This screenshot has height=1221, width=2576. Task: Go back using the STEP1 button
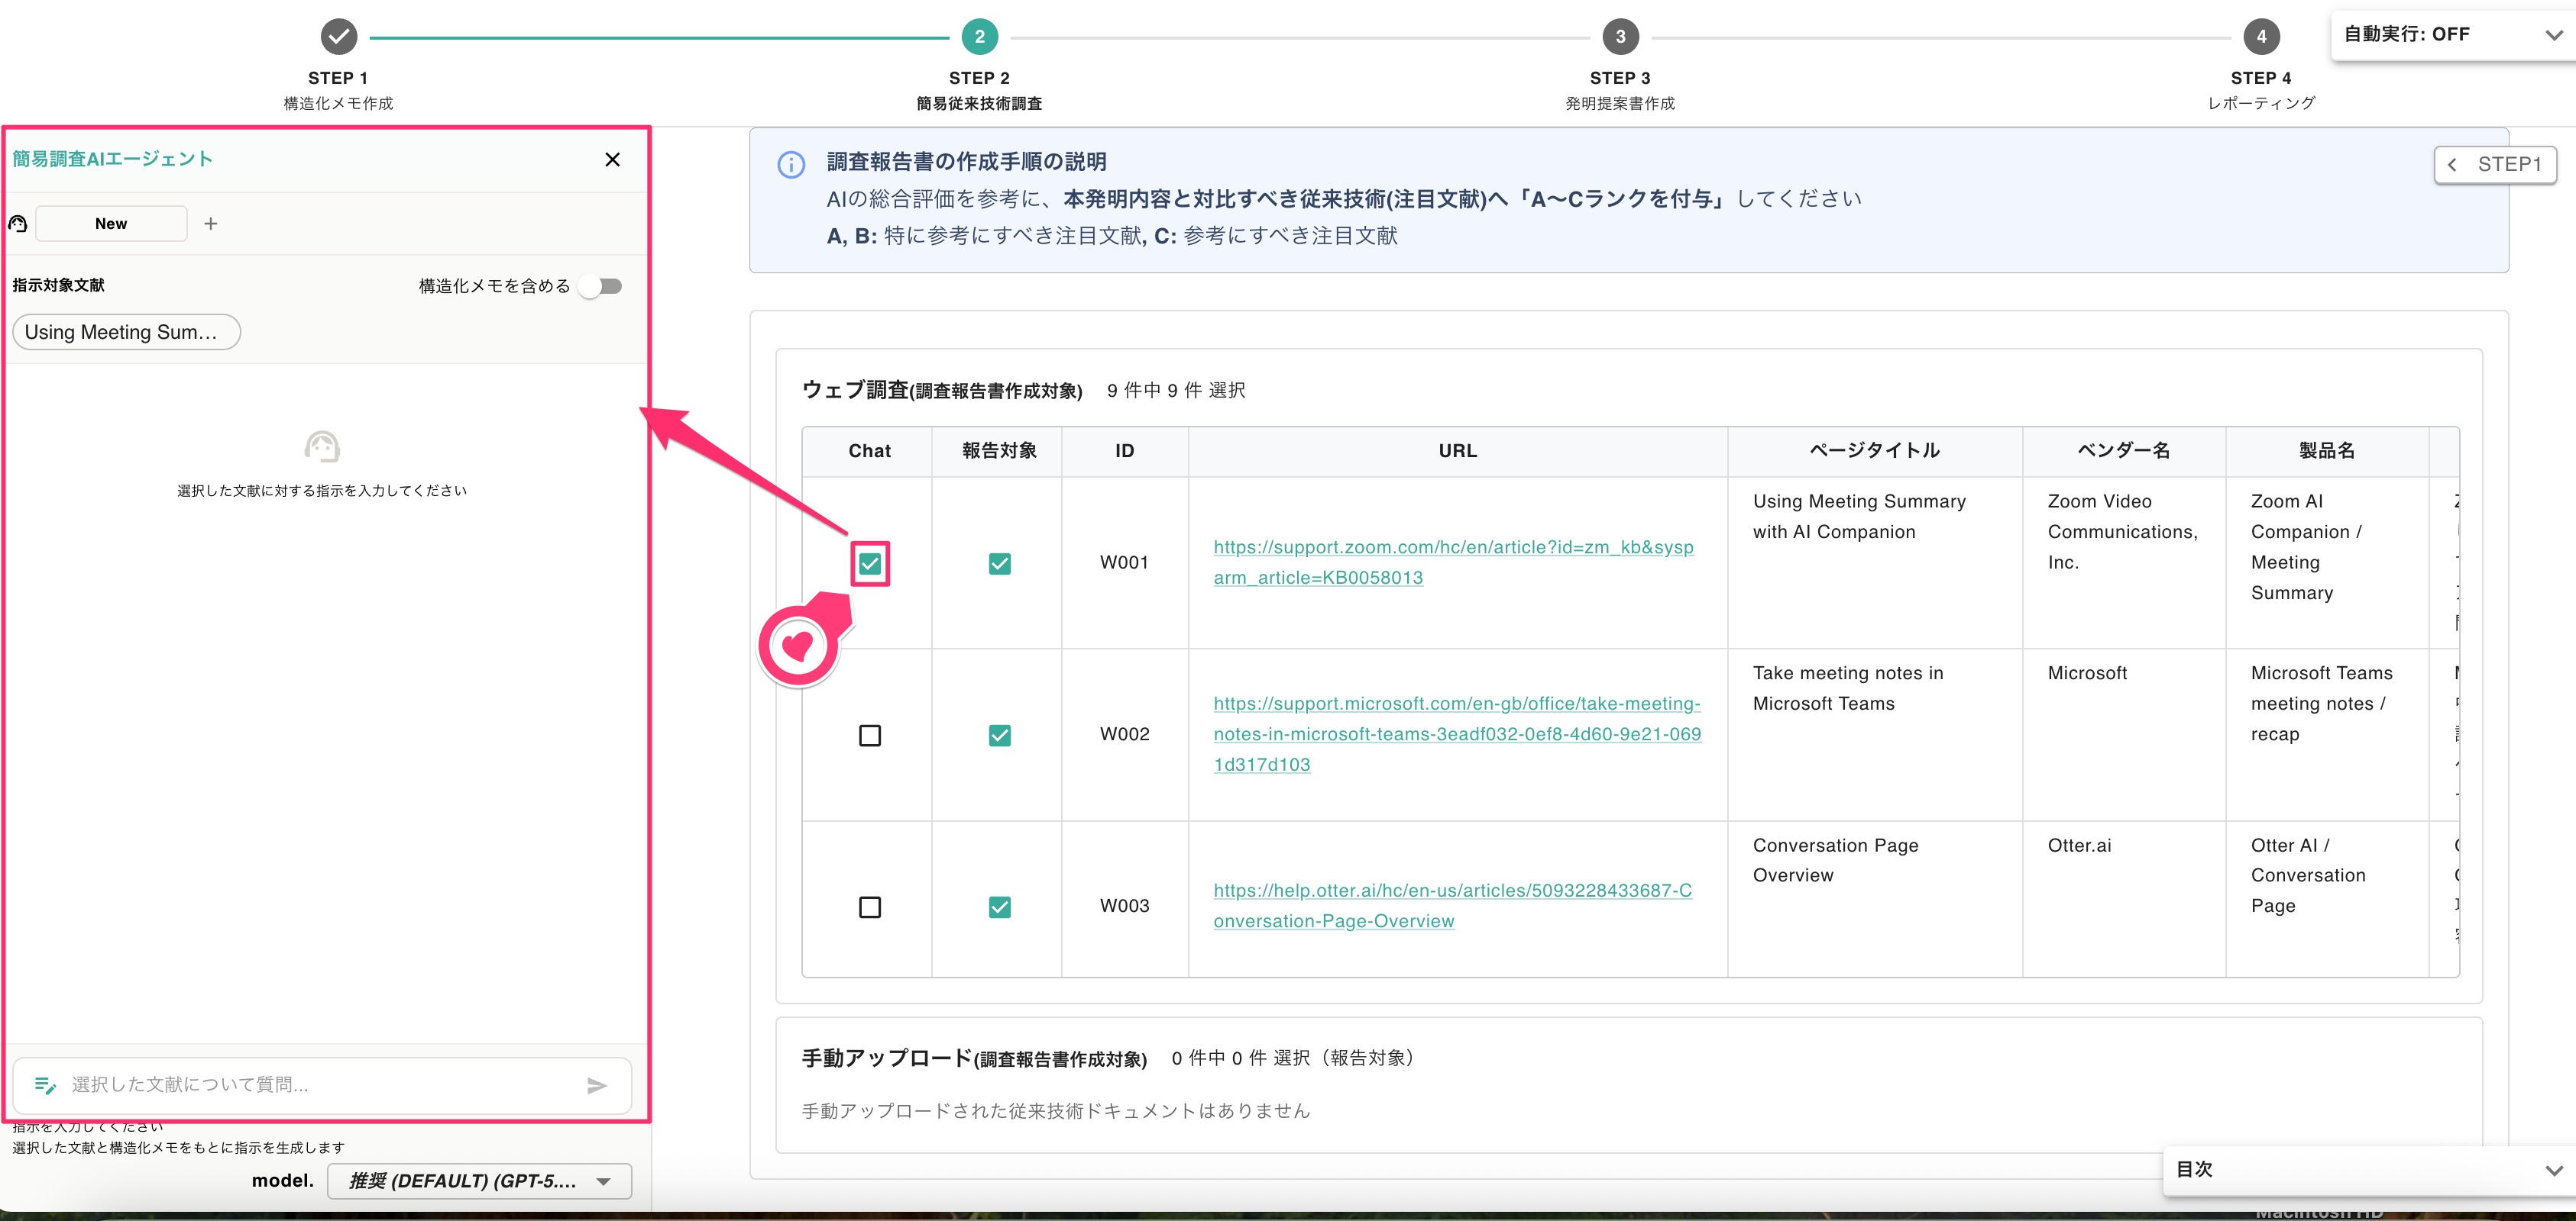click(x=2495, y=165)
